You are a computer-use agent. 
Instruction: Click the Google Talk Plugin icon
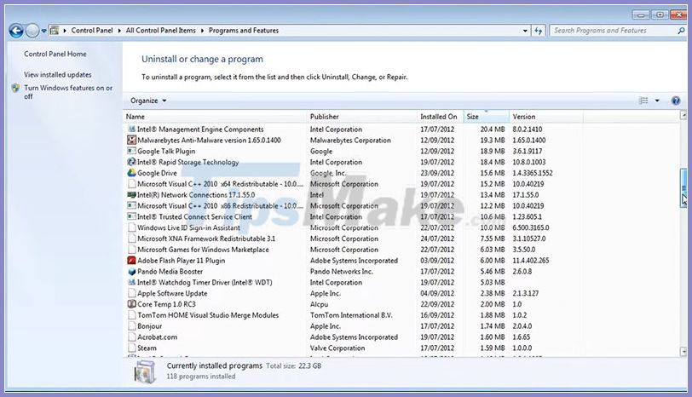(x=131, y=152)
